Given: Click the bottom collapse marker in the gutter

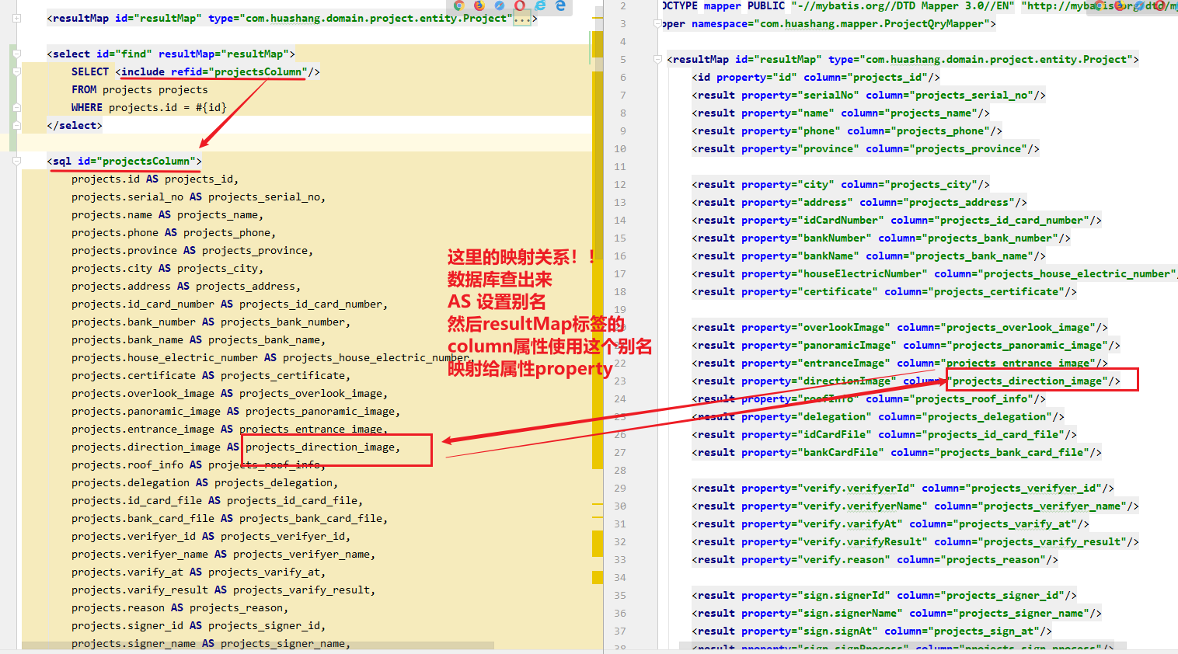Looking at the screenshot, I should [x=16, y=125].
